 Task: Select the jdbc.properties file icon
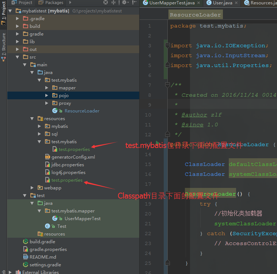click(48, 165)
